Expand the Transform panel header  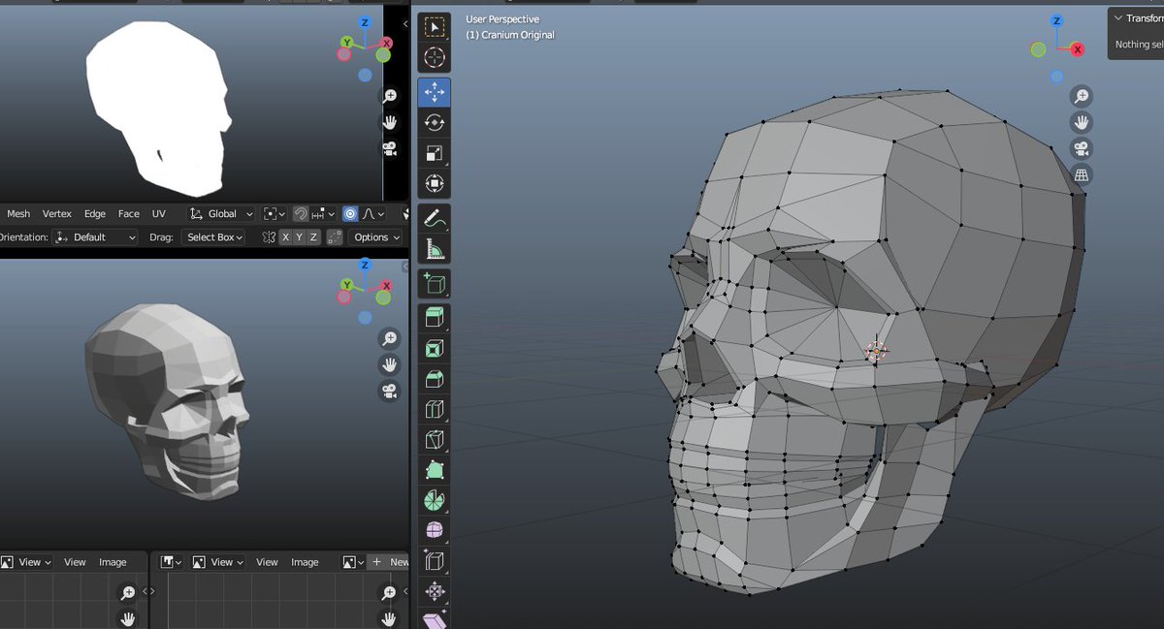[1136, 18]
